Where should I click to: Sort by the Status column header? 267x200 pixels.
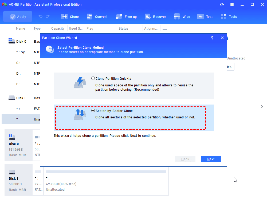pos(123,29)
